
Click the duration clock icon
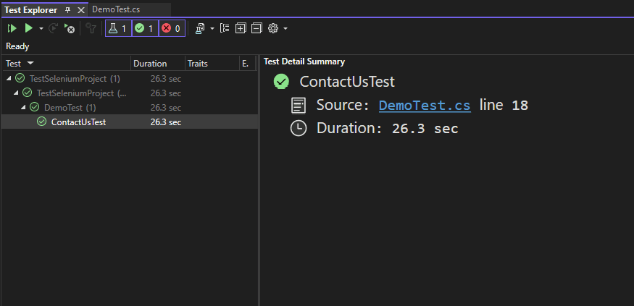[299, 128]
